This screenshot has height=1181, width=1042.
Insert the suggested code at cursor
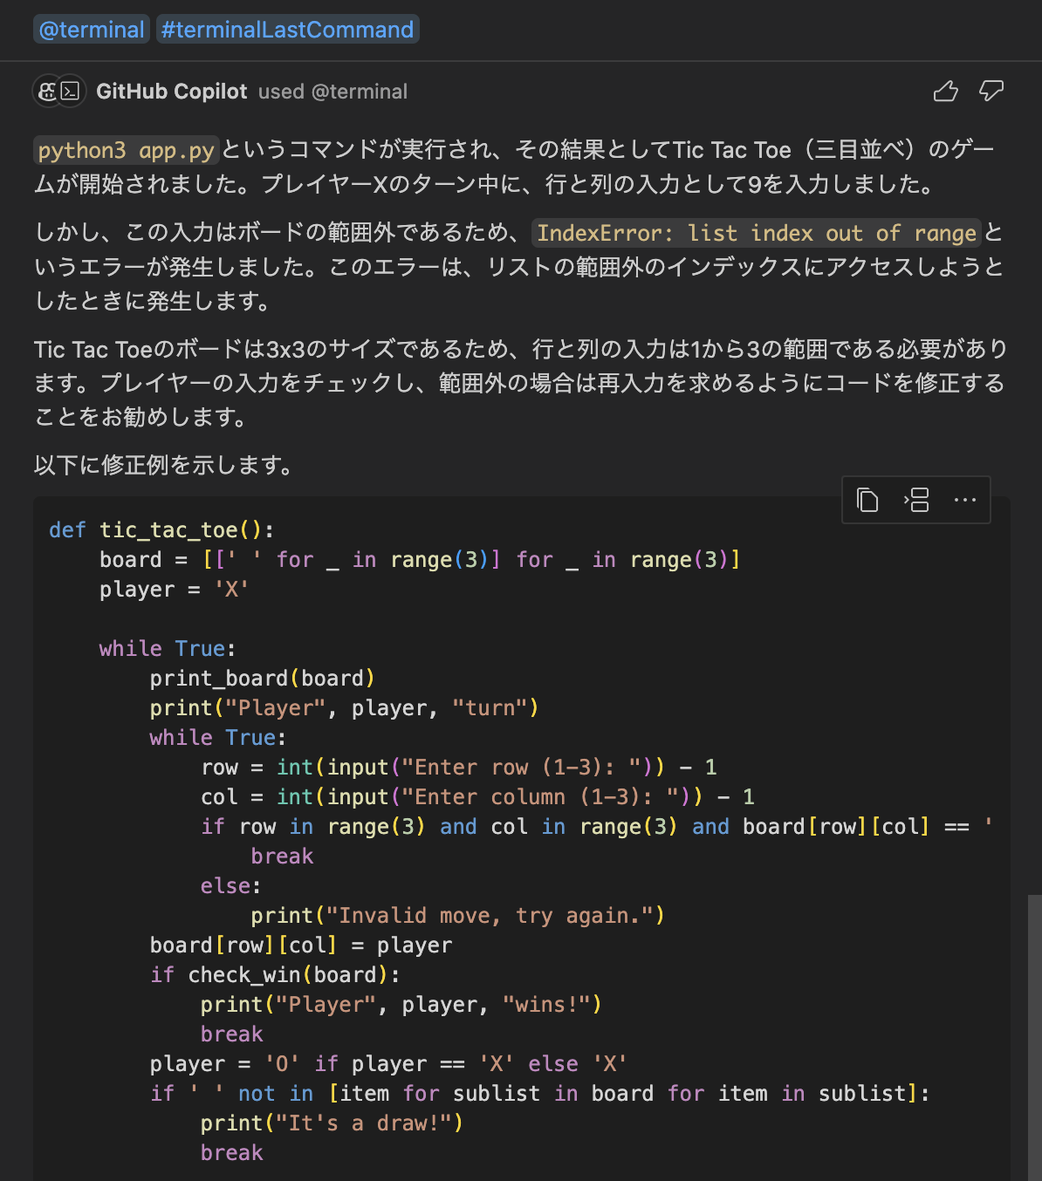click(x=915, y=499)
